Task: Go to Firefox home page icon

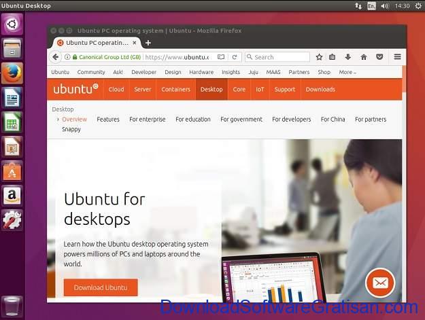Action: click(x=364, y=57)
